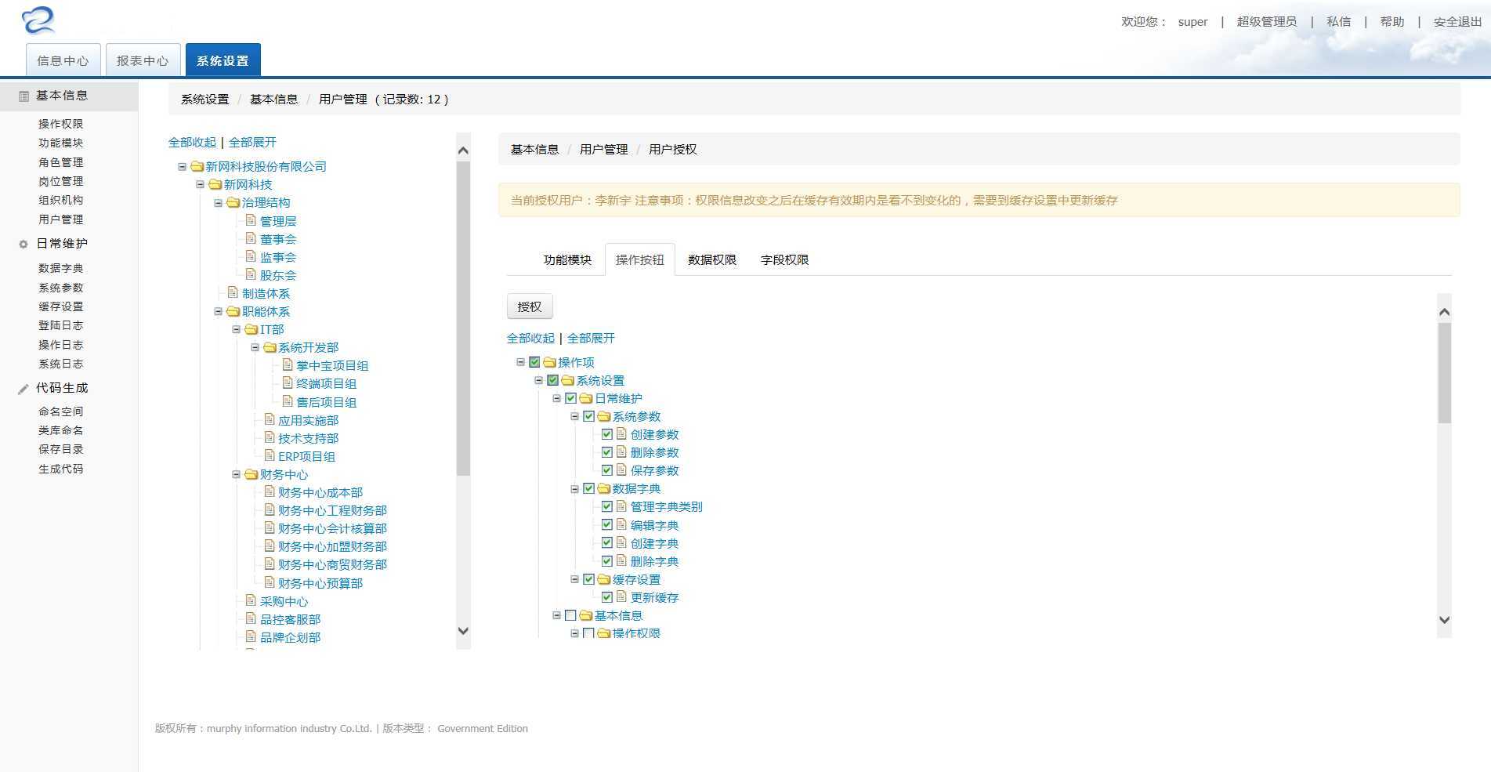Screen dimensions: 1491x772
Task: Click the document icon of 制造体系
Action: pos(233,292)
